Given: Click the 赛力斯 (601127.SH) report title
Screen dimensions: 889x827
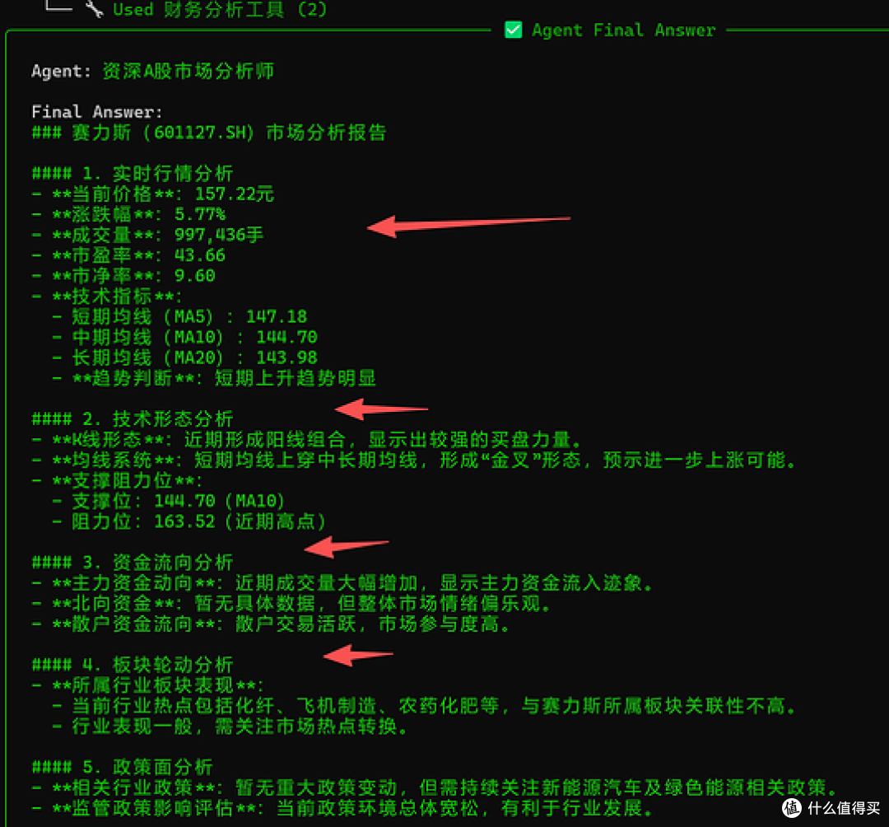Looking at the screenshot, I should coord(210,132).
